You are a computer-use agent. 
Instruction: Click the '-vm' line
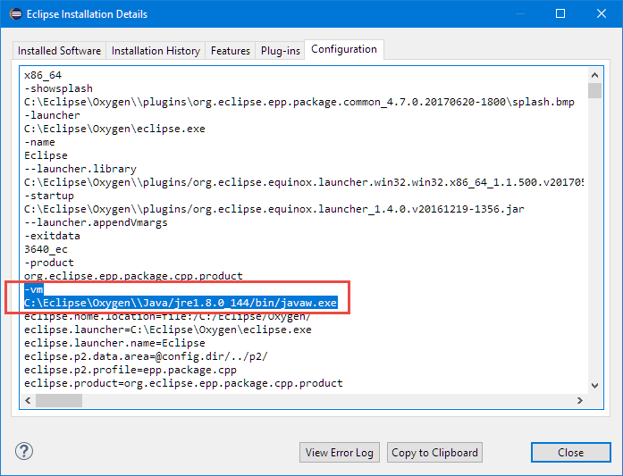point(34,289)
